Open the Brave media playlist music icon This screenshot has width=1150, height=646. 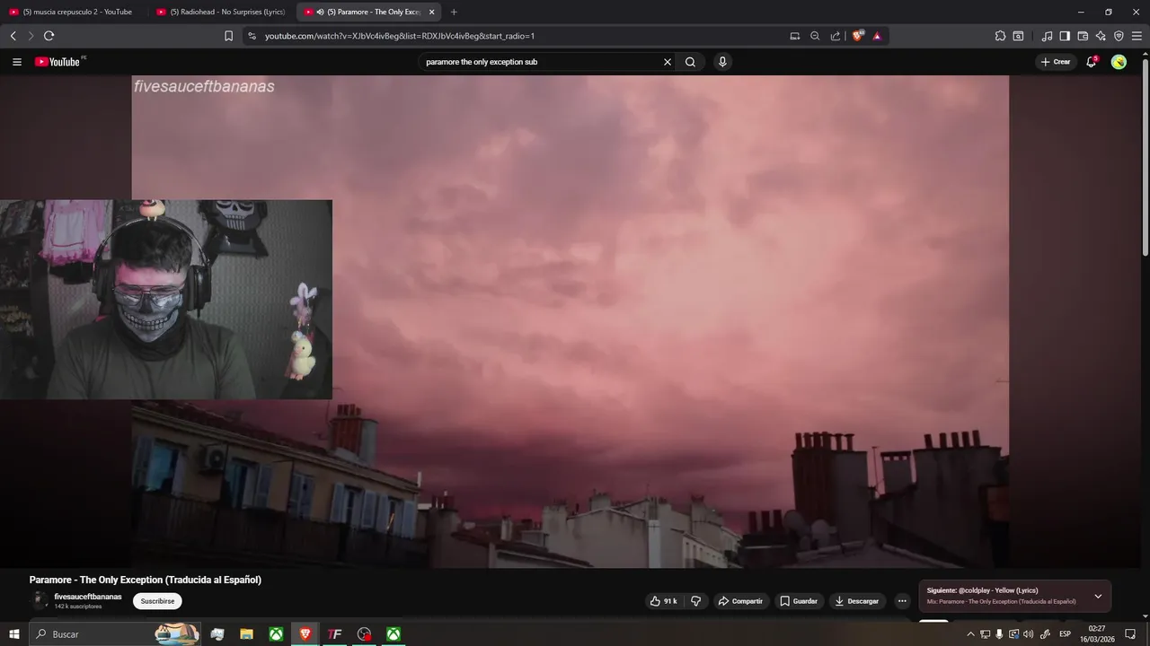point(1047,36)
